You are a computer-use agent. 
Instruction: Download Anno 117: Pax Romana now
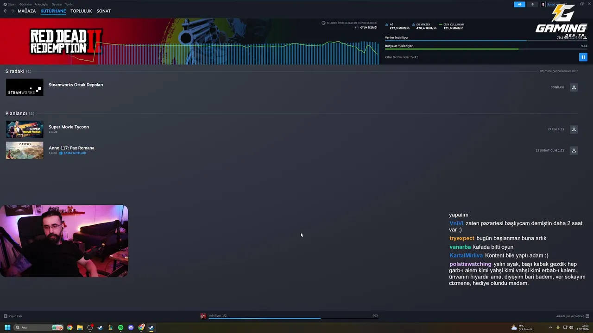(x=574, y=150)
